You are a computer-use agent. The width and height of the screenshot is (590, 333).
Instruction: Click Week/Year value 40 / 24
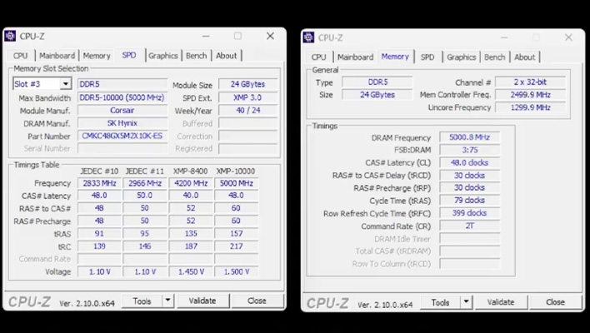point(248,110)
